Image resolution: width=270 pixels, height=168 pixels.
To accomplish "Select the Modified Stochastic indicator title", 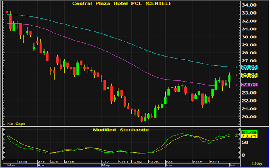I will pyautogui.click(x=120, y=130).
